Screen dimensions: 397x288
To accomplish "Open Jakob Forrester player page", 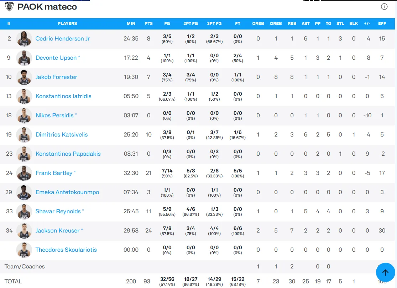I will coord(56,77).
